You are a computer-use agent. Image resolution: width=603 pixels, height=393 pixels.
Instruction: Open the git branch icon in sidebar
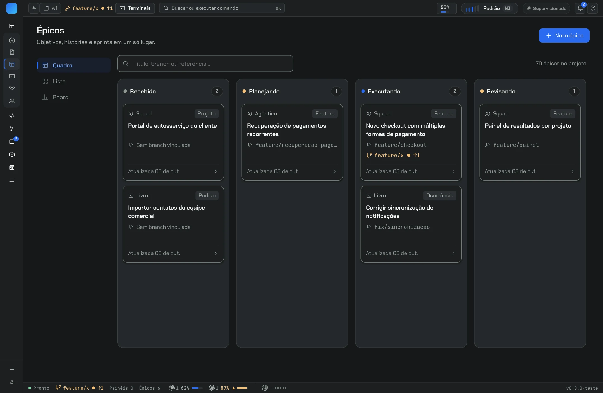click(x=12, y=128)
